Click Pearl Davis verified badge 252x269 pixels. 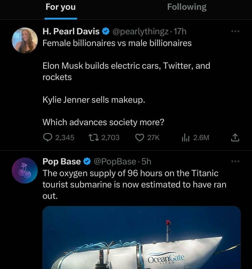click(x=105, y=32)
